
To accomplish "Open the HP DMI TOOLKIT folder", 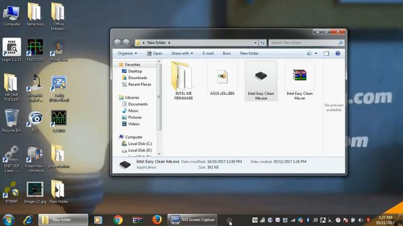I will pyautogui.click(x=11, y=87).
